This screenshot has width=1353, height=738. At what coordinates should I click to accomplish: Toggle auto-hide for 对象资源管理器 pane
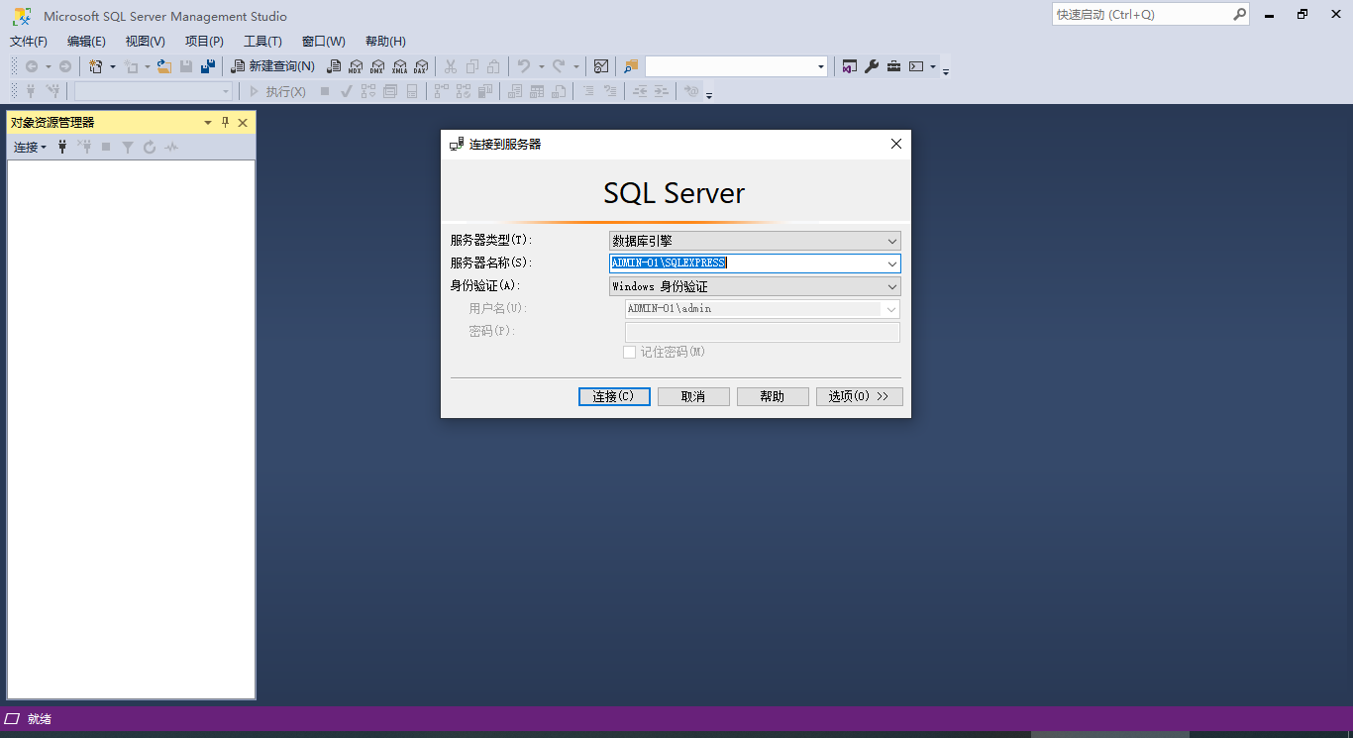click(225, 122)
